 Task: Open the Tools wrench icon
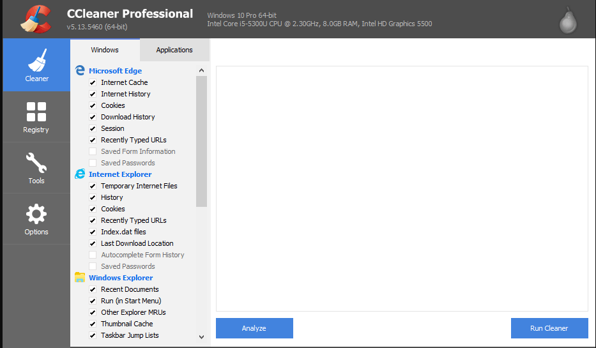(36, 163)
